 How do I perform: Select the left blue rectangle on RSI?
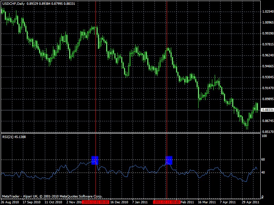pyautogui.click(x=95, y=160)
